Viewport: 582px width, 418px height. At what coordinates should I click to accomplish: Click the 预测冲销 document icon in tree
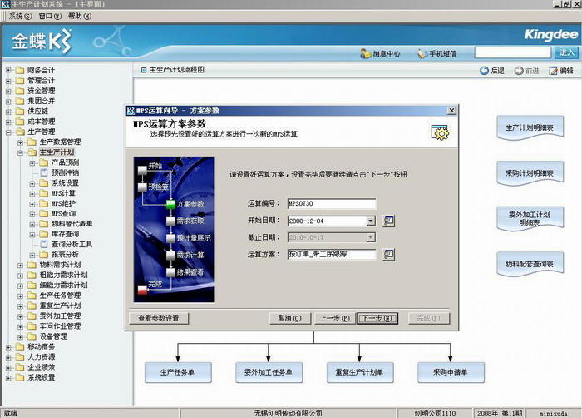44,172
